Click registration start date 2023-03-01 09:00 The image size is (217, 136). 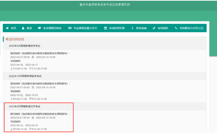click(x=20, y=118)
